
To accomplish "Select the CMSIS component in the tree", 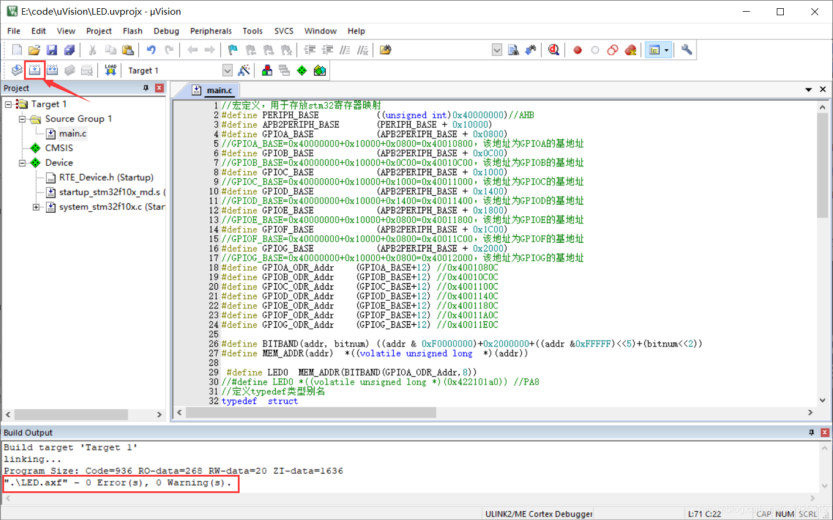I will pos(59,148).
